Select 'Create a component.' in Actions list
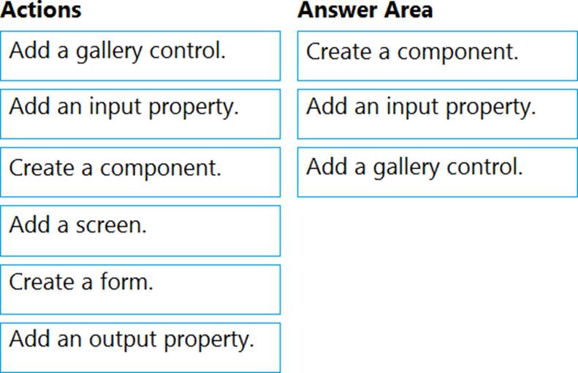The width and height of the screenshot is (578, 373). 140,173
